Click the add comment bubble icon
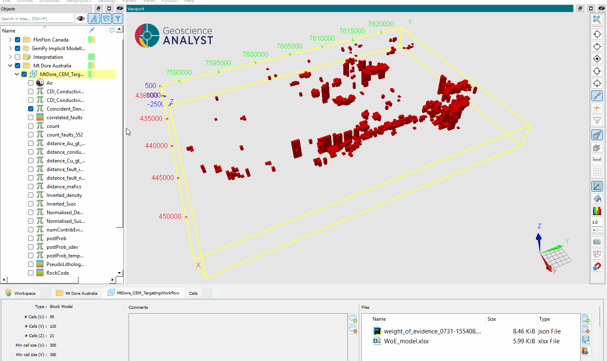 (x=353, y=319)
